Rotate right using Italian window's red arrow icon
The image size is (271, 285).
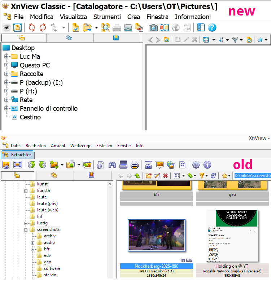coord(43,28)
